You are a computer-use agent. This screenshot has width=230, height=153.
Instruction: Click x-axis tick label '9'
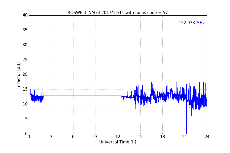click(x=96, y=137)
